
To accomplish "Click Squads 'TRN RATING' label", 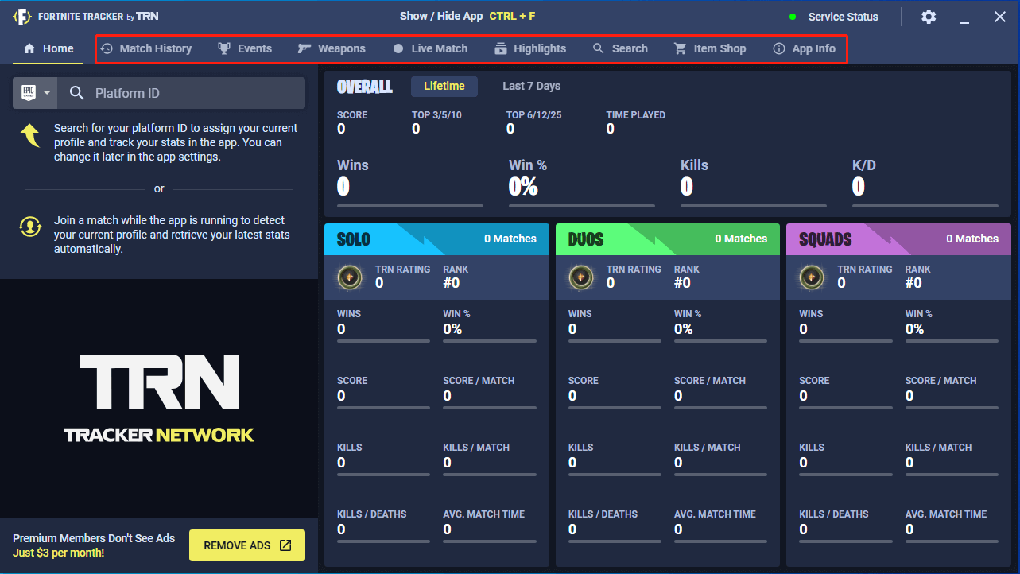I will pos(865,270).
